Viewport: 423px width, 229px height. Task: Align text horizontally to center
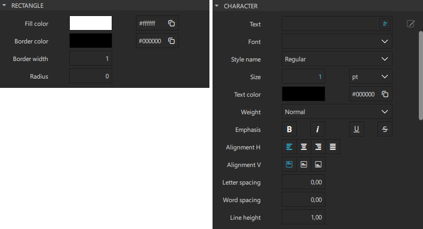tap(304, 147)
